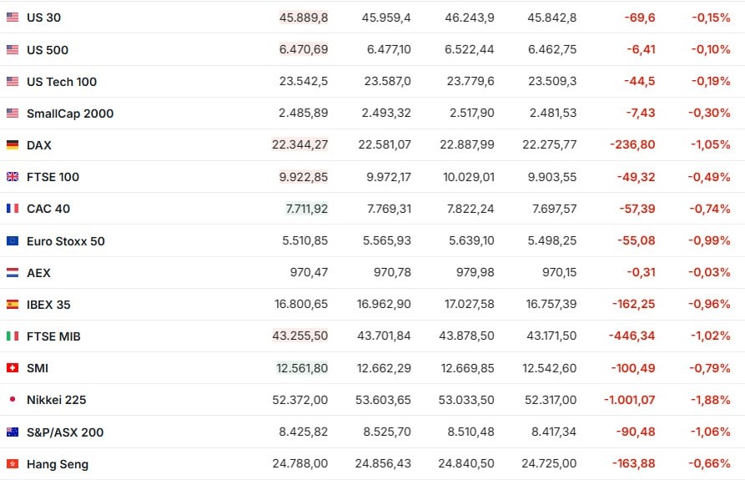The width and height of the screenshot is (745, 480).
Task: Click the US flag icon beside US 30
Action: click(13, 18)
